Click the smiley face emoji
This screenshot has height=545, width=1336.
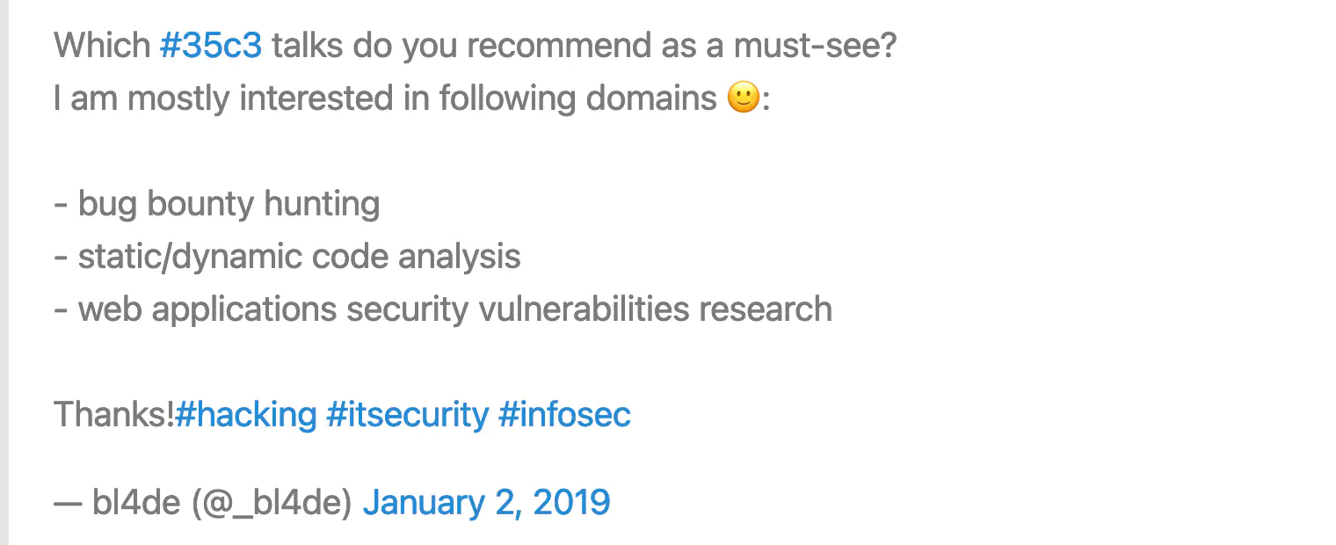(x=744, y=98)
